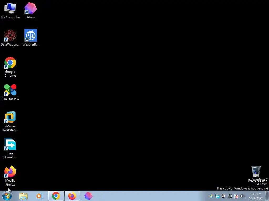
Task: Open Free Download Manager tray icon
Action: coord(217,196)
